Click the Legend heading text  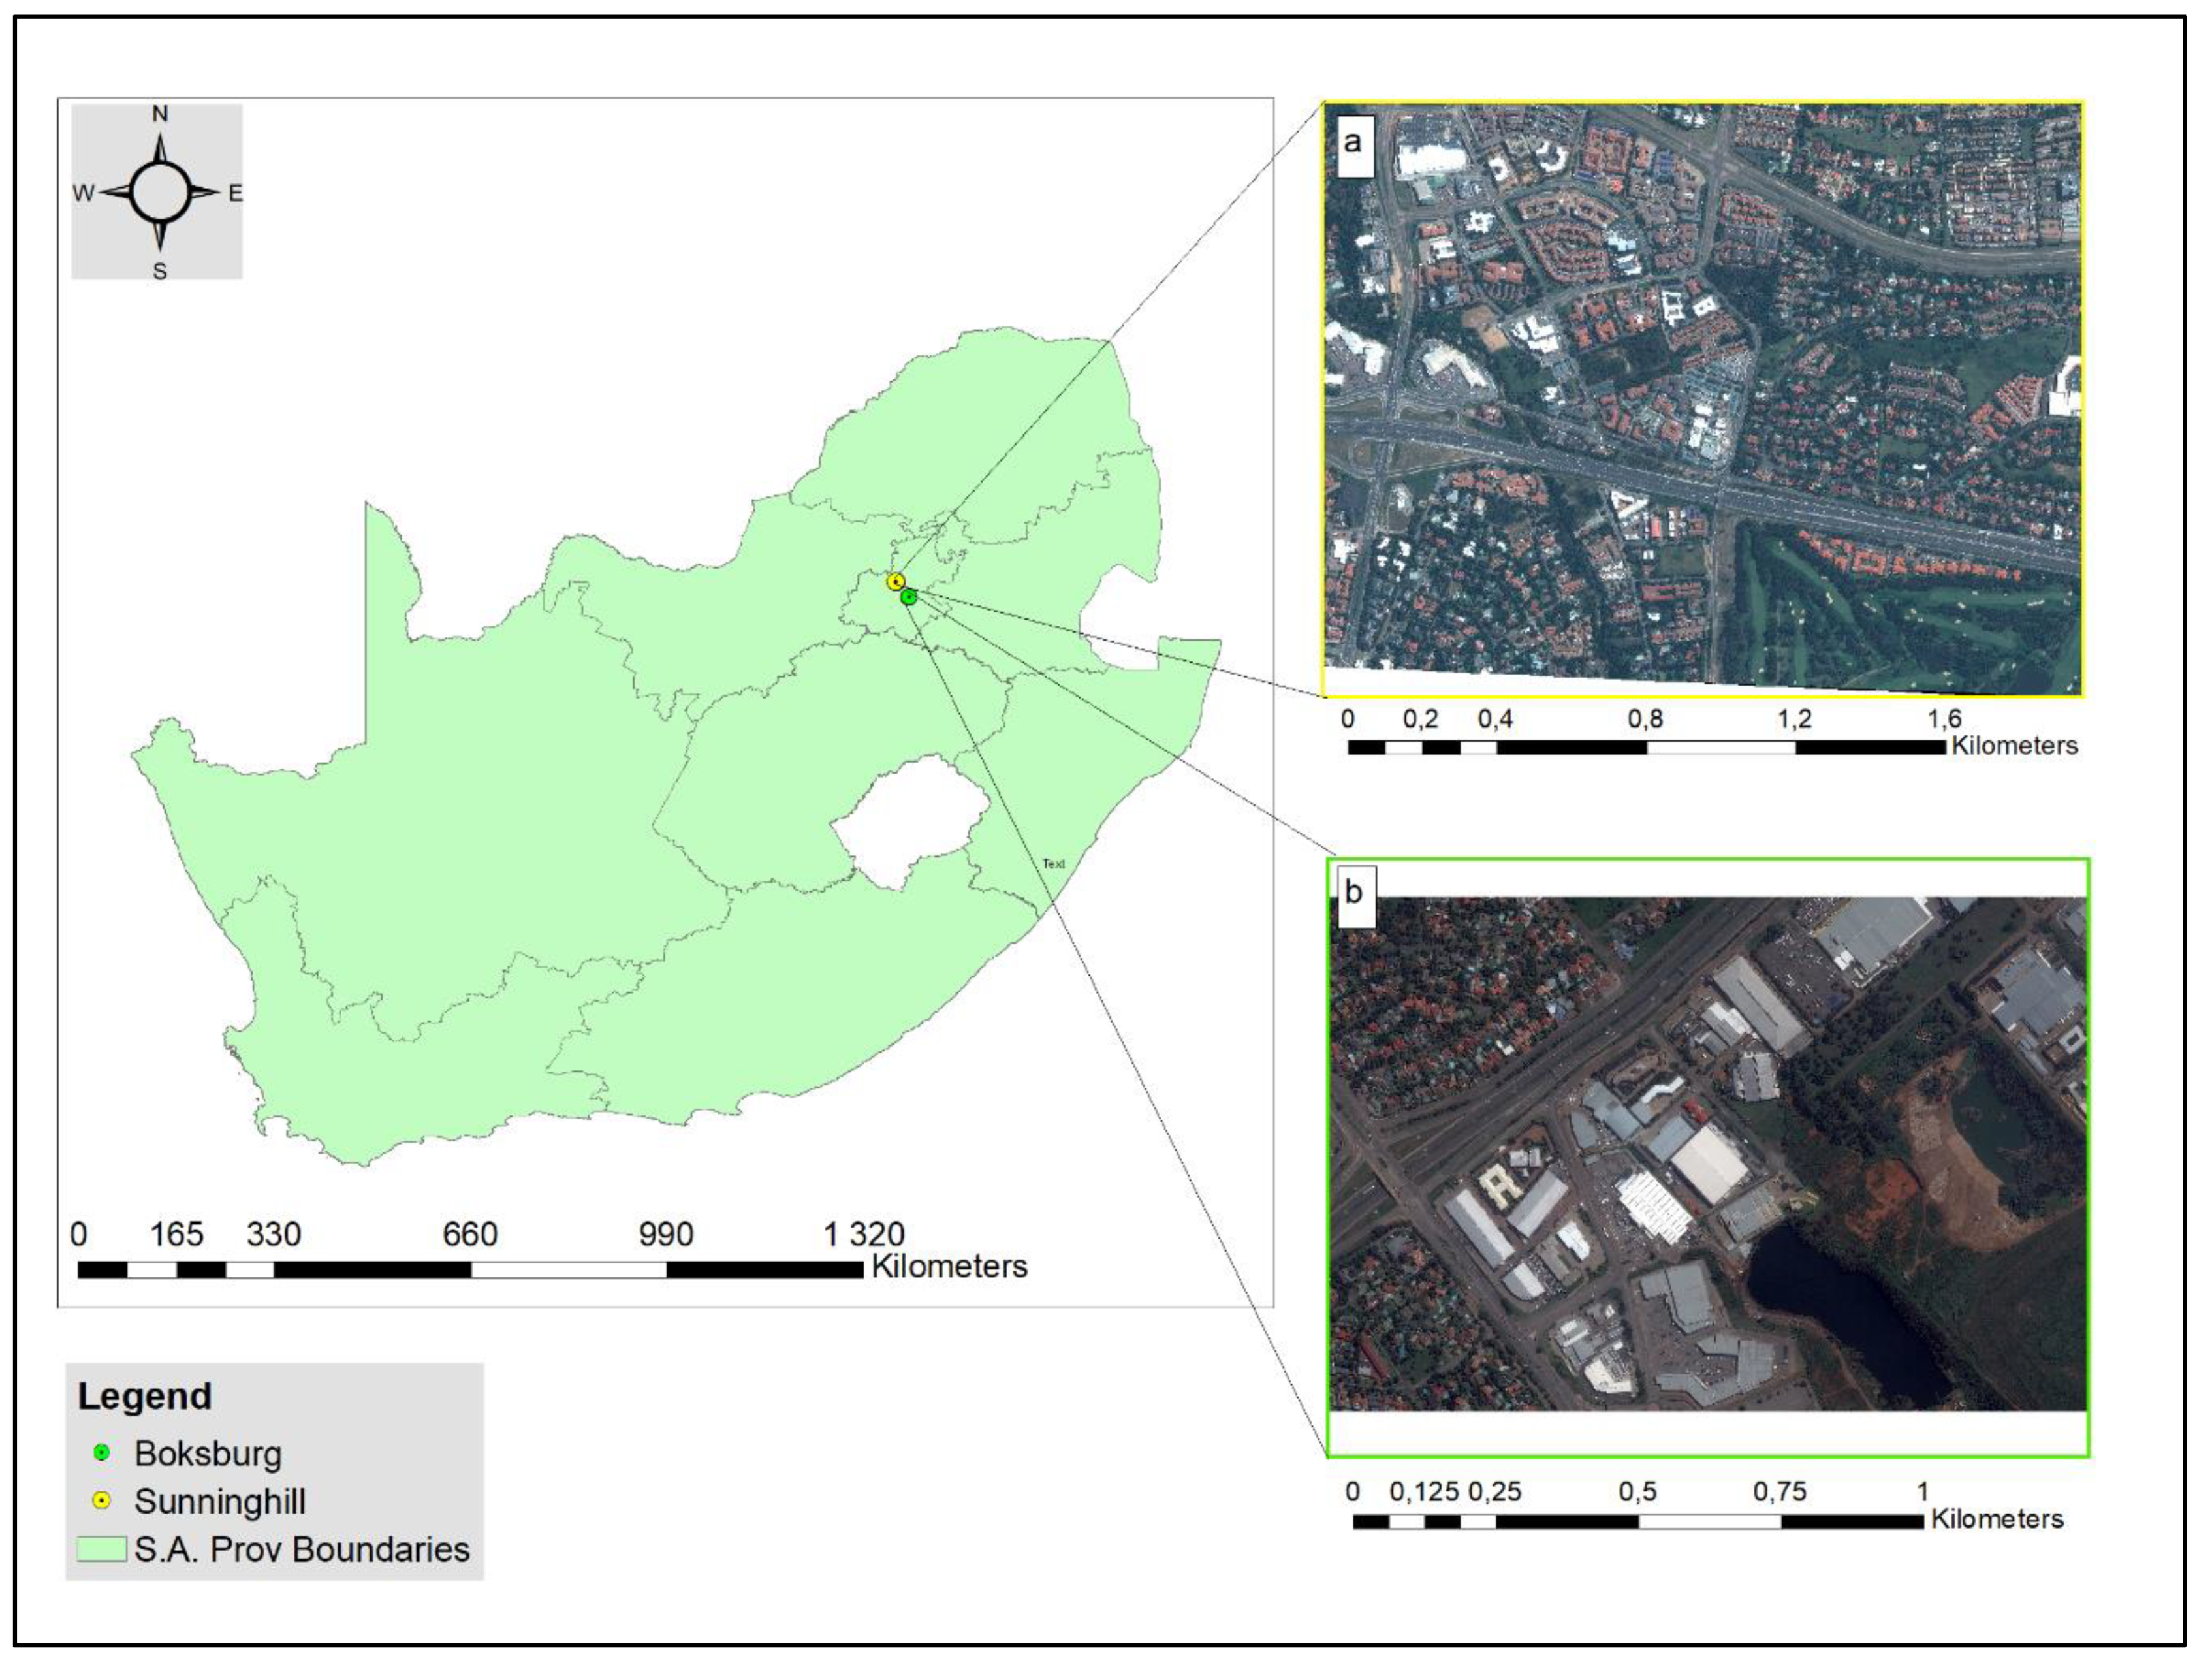(x=145, y=1396)
